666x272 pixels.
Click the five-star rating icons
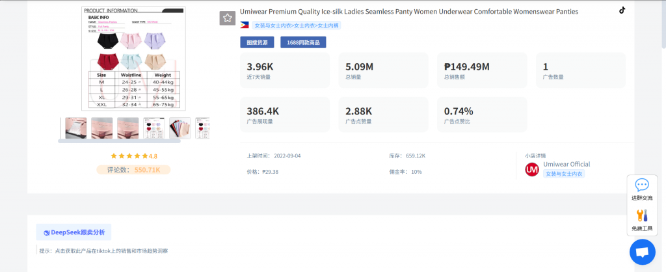[129, 156]
